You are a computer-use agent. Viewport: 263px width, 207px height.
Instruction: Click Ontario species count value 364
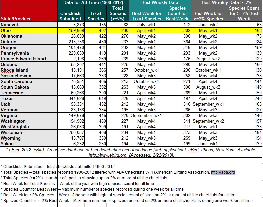point(177,42)
